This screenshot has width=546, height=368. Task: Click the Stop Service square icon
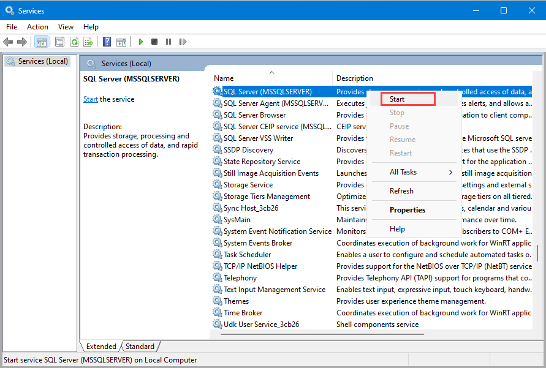click(154, 42)
